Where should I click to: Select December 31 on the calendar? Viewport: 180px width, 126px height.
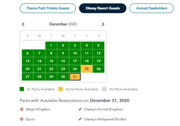point(75,77)
